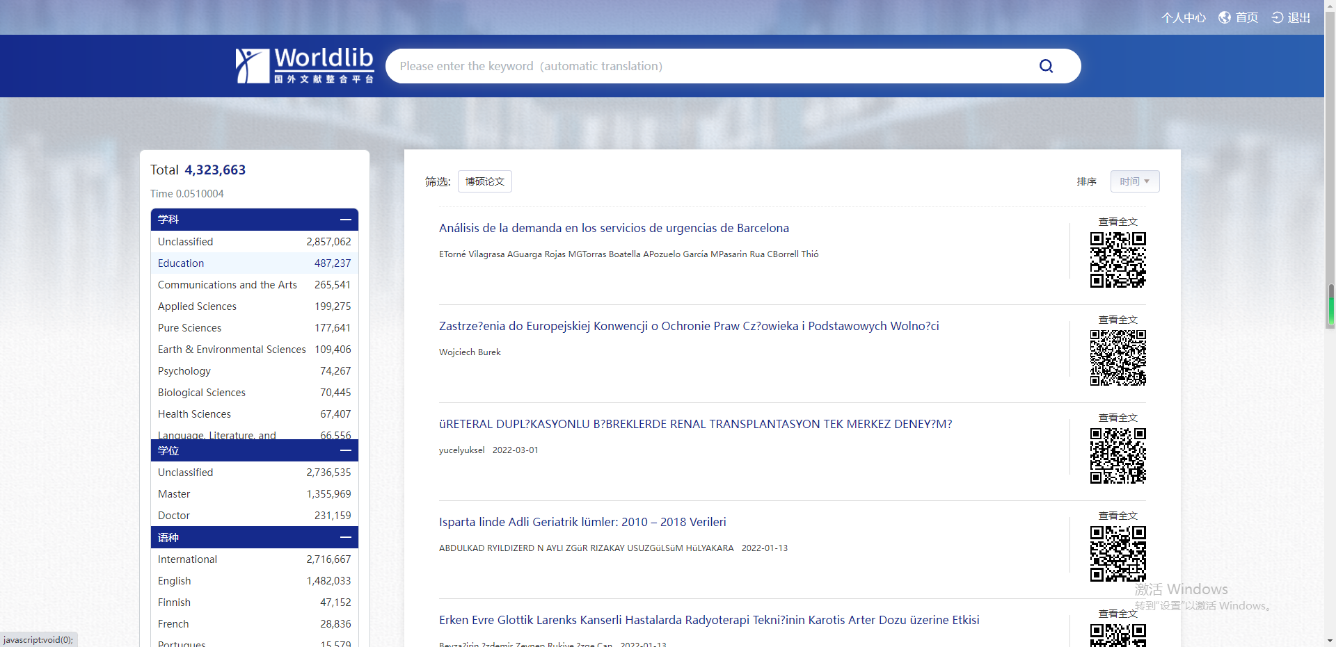Screen dimensions: 1336x647
Task: Click the 退出 logout icon
Action: [x=1278, y=17]
